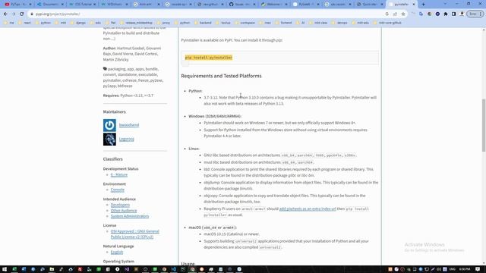Click the highlighted 'pip install pyinstaller' command
The height and width of the screenshot is (273, 486).
click(209, 58)
